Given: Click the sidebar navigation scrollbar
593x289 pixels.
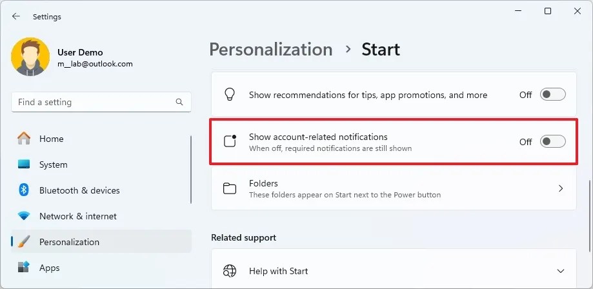Looking at the screenshot, I should pos(191,170).
